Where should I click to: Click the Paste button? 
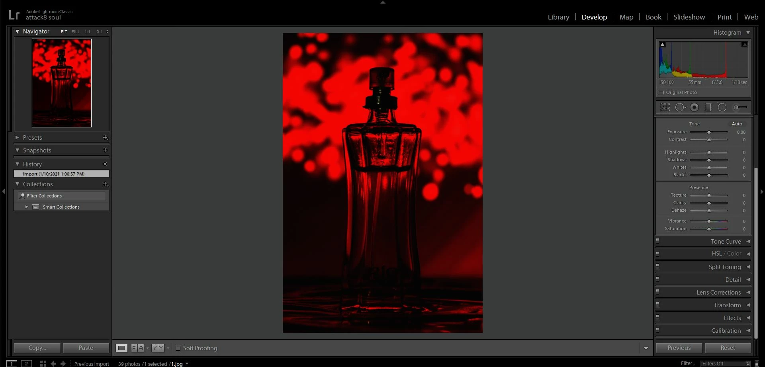(x=86, y=348)
